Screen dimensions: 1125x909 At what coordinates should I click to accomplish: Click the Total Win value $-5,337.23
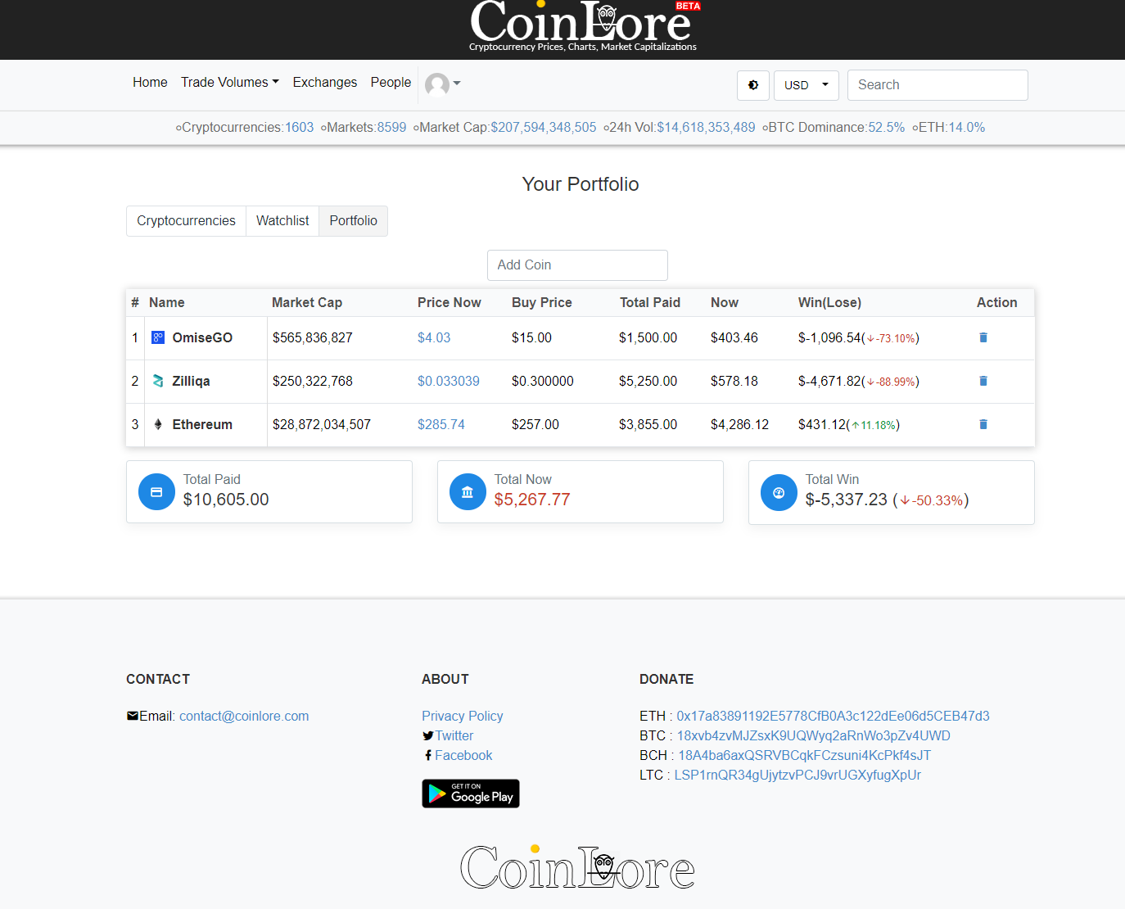coord(847,500)
